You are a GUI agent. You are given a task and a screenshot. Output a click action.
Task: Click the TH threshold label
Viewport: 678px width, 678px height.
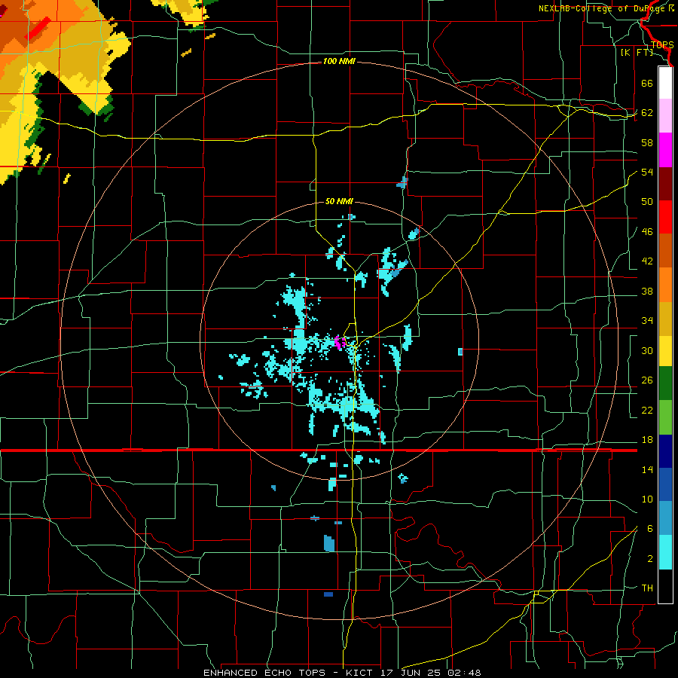(x=647, y=588)
